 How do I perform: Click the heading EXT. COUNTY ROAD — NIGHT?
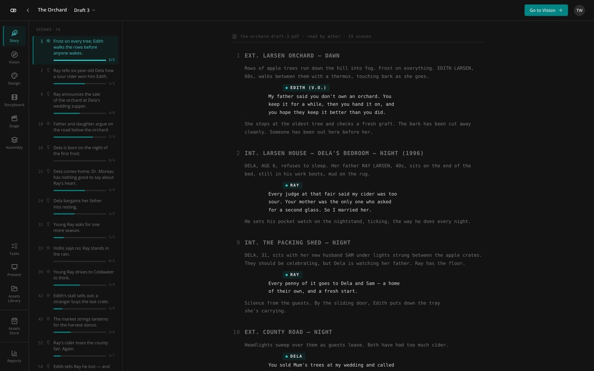[x=288, y=332]
